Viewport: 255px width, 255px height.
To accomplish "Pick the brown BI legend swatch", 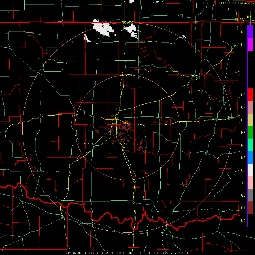I will click(250, 208).
